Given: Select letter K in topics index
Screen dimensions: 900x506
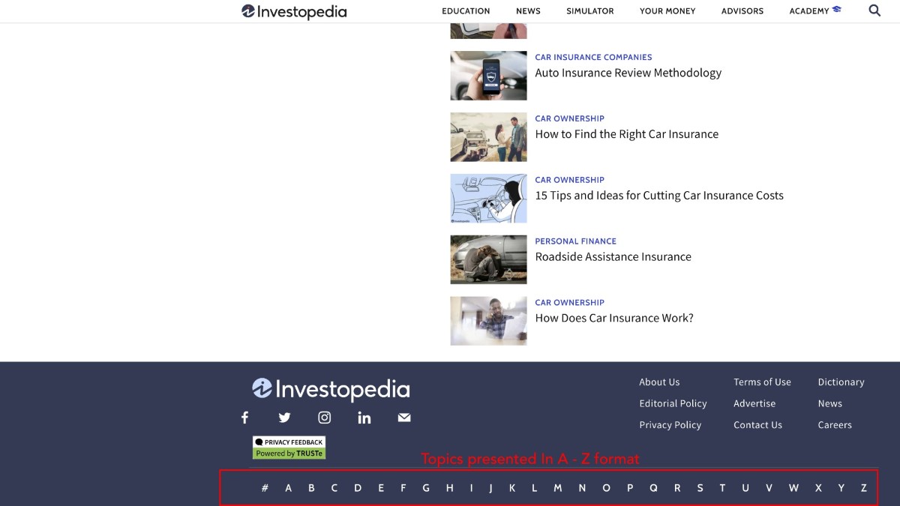Looking at the screenshot, I should (512, 488).
